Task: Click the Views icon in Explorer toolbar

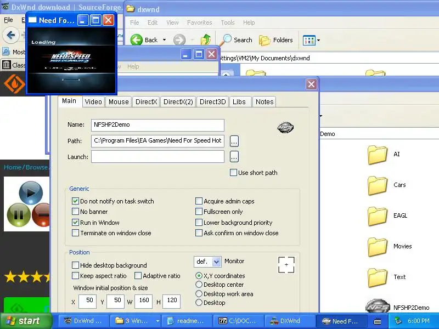Action: click(x=309, y=40)
